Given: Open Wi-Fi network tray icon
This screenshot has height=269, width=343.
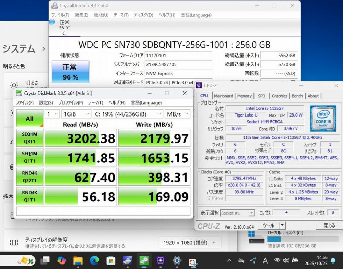Looking at the screenshot, I should (277, 260).
